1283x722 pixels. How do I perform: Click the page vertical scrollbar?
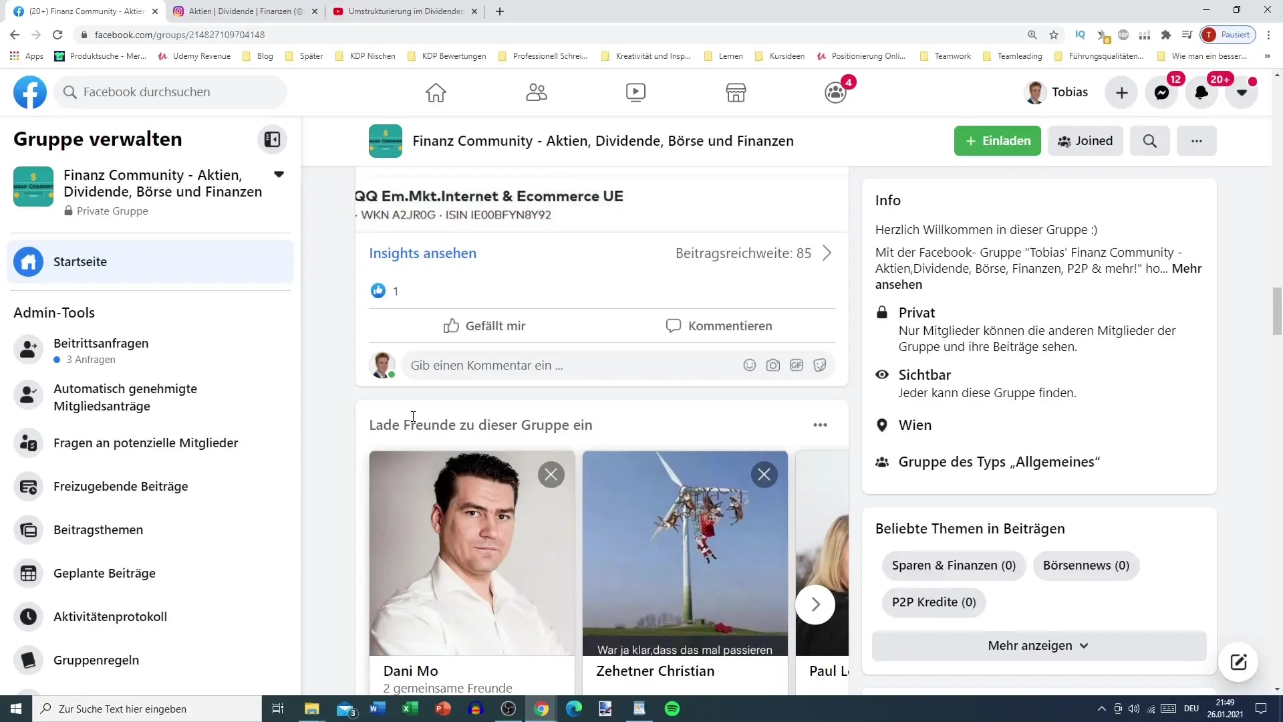tap(1277, 311)
